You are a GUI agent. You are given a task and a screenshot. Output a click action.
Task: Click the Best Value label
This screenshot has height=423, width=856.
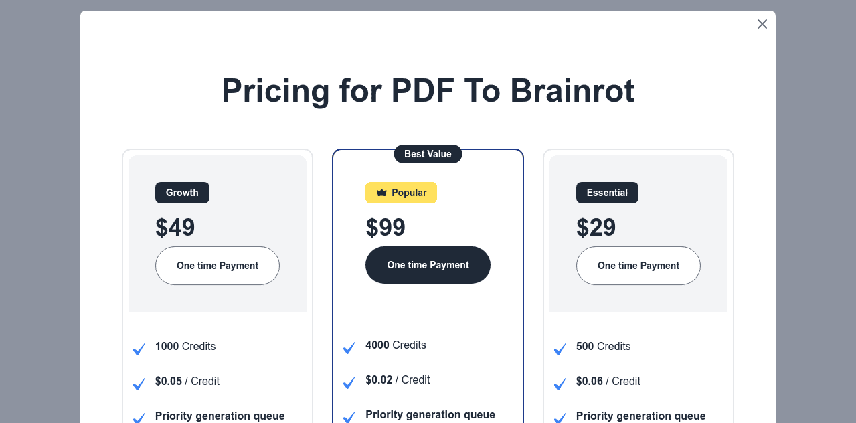point(428,154)
